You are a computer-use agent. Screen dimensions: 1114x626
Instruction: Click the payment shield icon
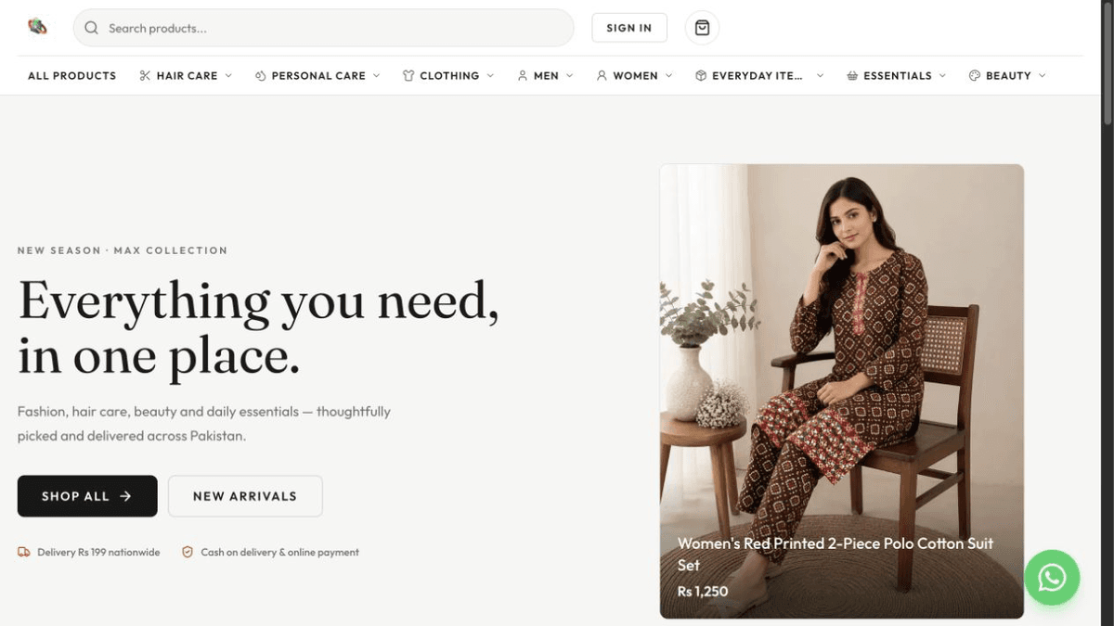coord(188,552)
